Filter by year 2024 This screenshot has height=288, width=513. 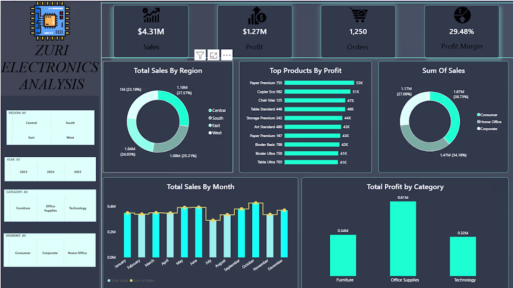click(50, 172)
